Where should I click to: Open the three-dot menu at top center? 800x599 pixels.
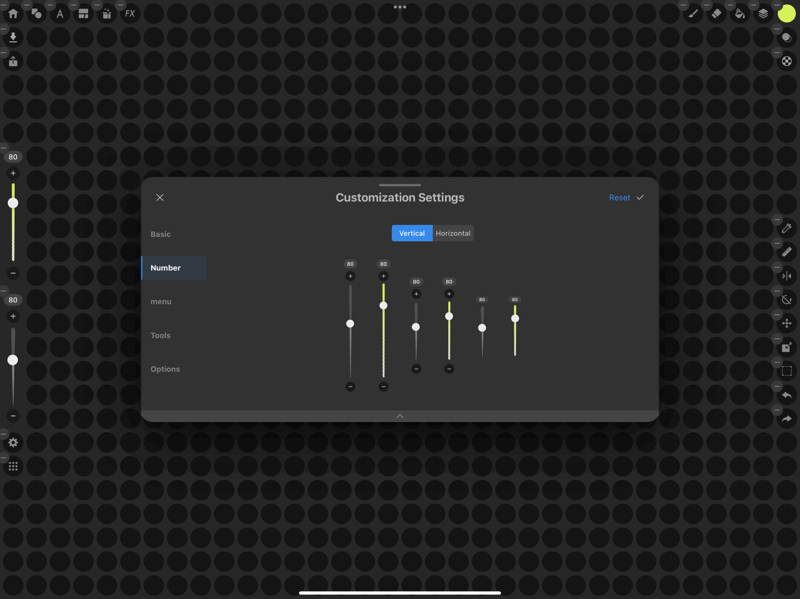coord(400,7)
